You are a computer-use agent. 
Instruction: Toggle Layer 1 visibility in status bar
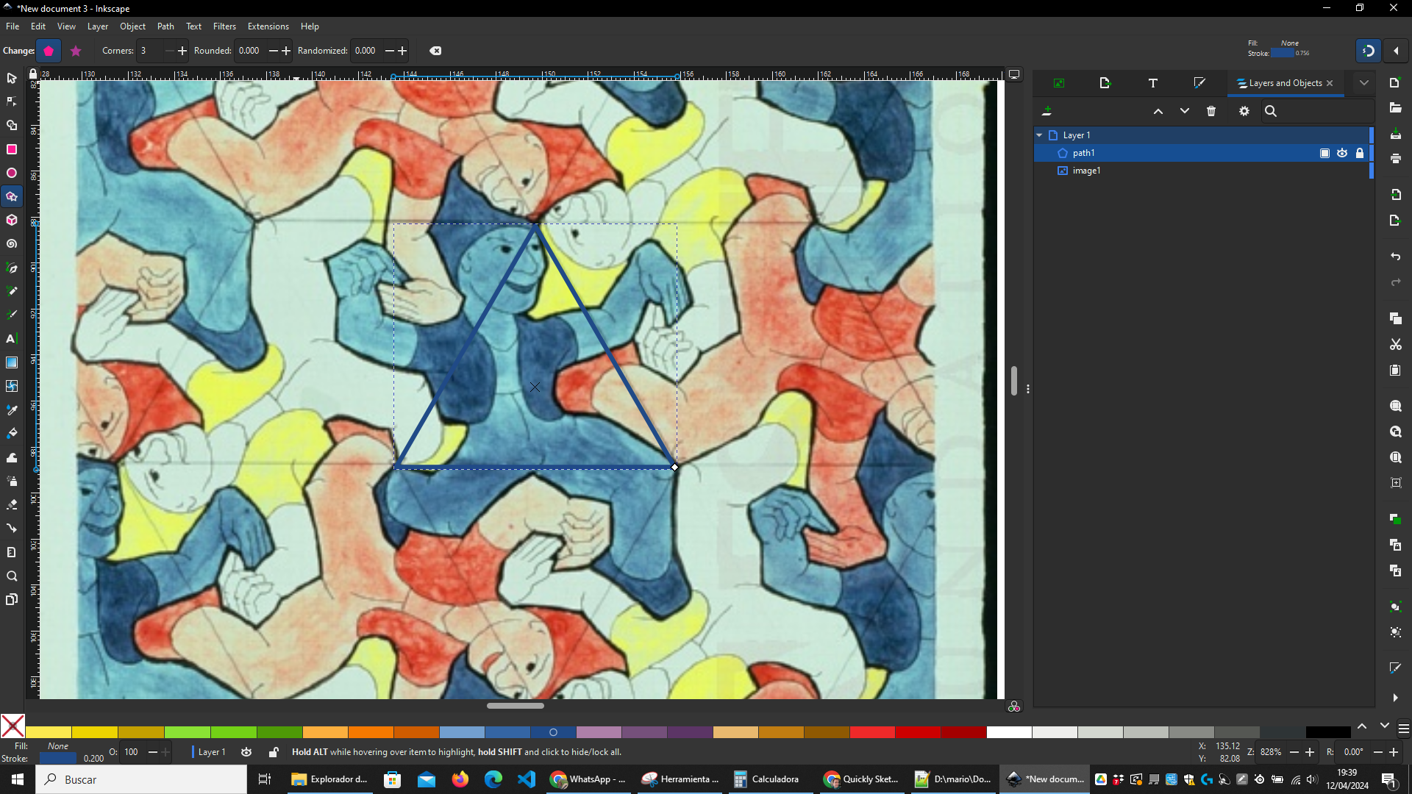(x=246, y=752)
